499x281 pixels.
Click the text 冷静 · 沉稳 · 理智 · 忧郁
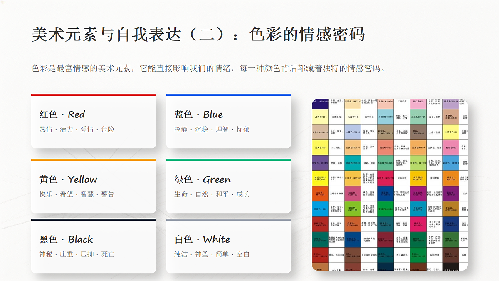pos(212,129)
